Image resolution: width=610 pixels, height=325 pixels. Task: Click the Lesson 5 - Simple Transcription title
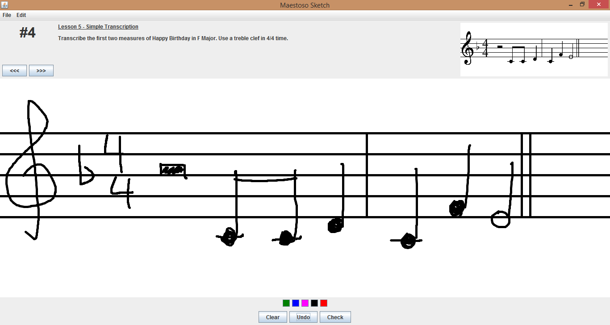click(x=98, y=27)
